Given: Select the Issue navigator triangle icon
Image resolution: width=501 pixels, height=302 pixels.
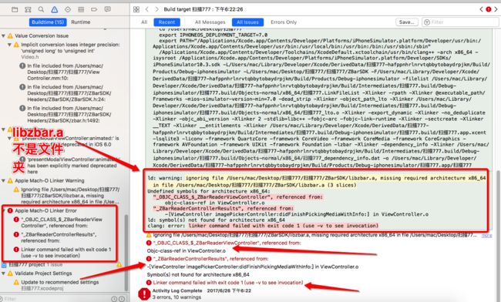Looking at the screenshot, I should click(54, 9).
